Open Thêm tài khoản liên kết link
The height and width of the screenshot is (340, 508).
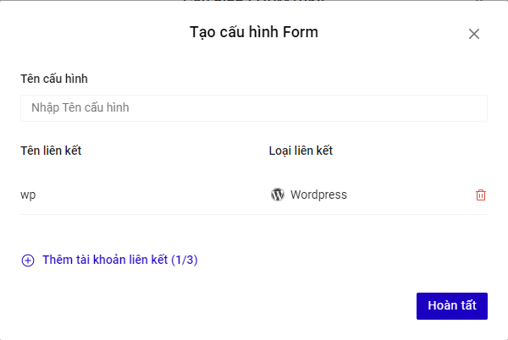pos(119,260)
